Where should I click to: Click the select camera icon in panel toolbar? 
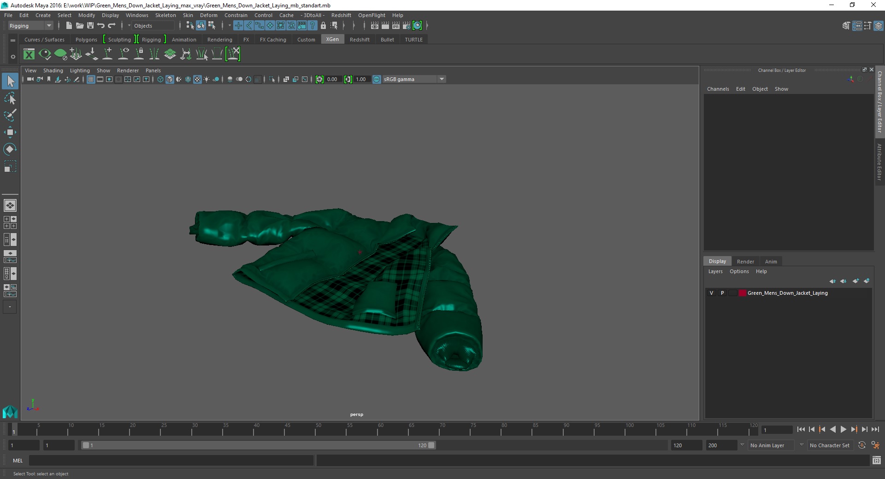(x=30, y=79)
